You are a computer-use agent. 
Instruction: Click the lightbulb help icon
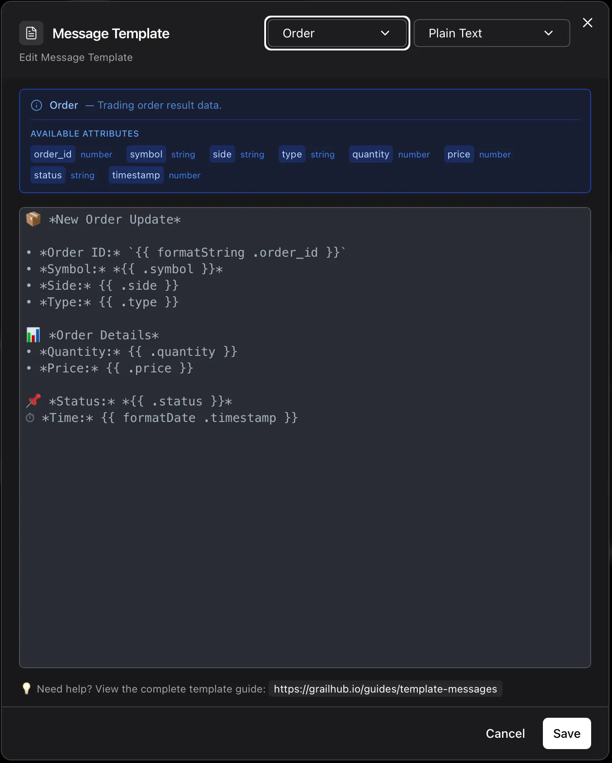tap(27, 689)
